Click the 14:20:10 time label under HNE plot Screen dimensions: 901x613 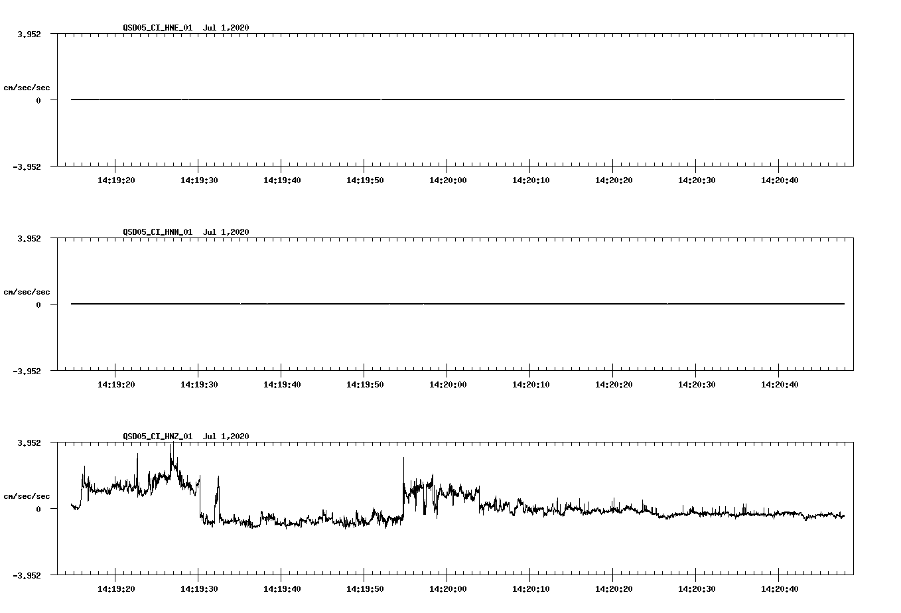[x=531, y=180]
